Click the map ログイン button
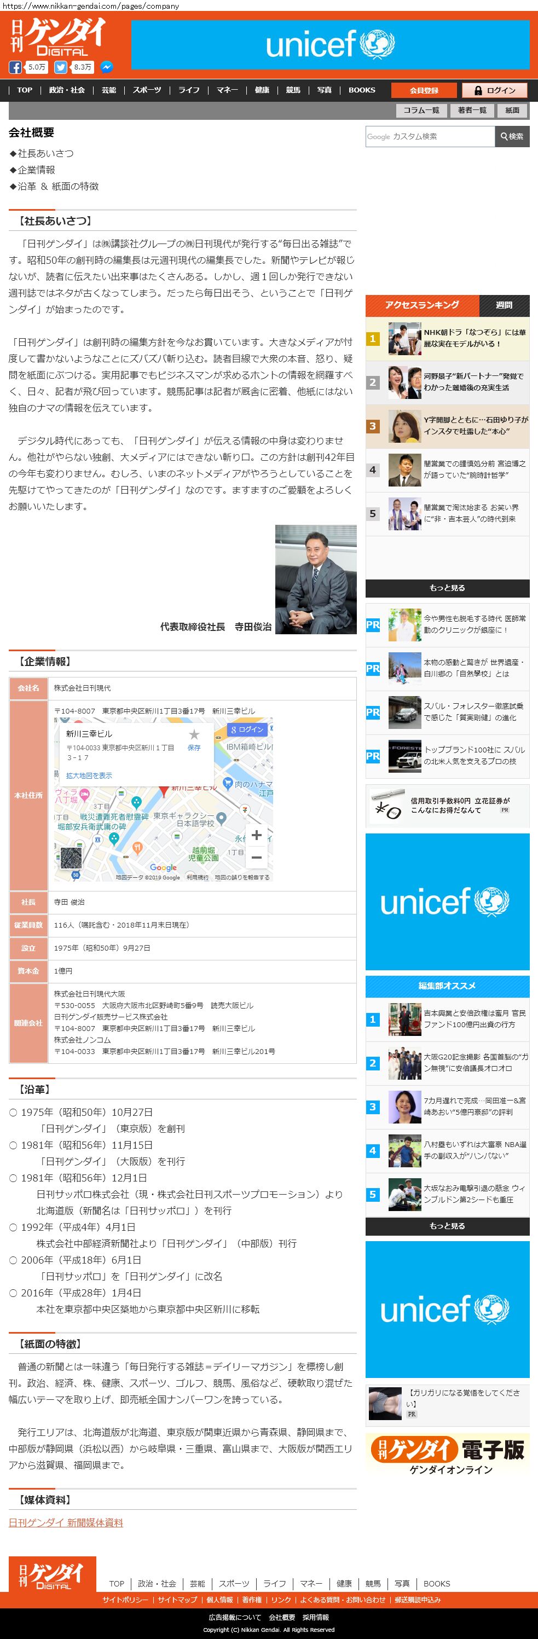Screen dimensions: 538x1639 [247, 730]
